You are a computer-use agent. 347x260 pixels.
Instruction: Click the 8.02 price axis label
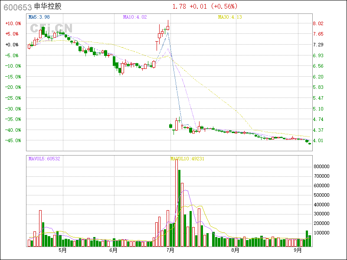pyautogui.click(x=318, y=23)
